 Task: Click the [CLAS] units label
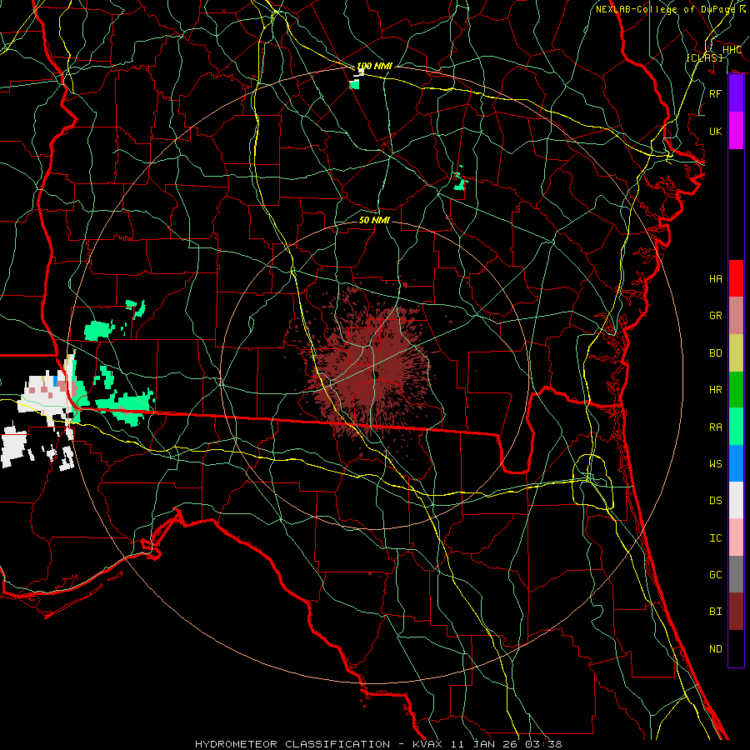coord(704,58)
